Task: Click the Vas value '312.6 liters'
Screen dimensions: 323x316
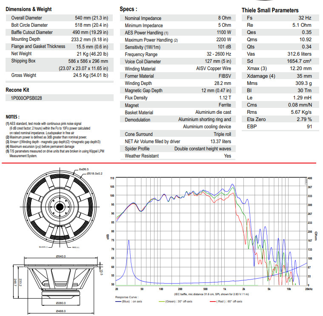Action: pyautogui.click(x=300, y=54)
